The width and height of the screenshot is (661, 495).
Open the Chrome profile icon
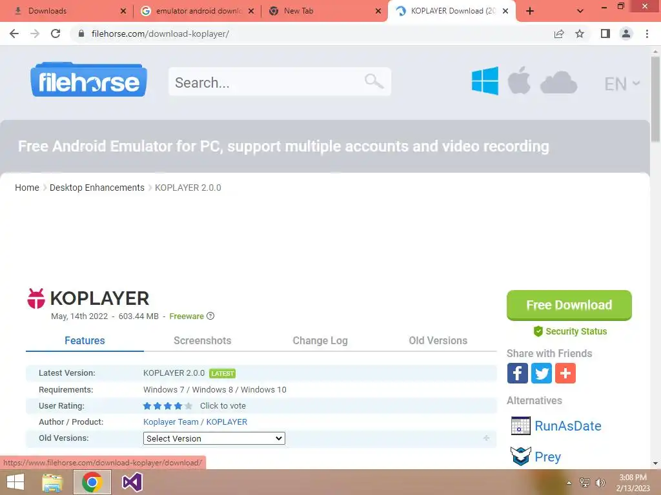(626, 34)
